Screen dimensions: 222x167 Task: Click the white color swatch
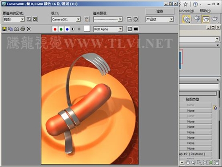(87, 29)
